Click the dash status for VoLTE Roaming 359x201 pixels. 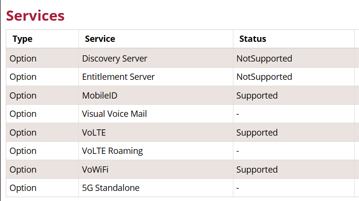(x=238, y=151)
